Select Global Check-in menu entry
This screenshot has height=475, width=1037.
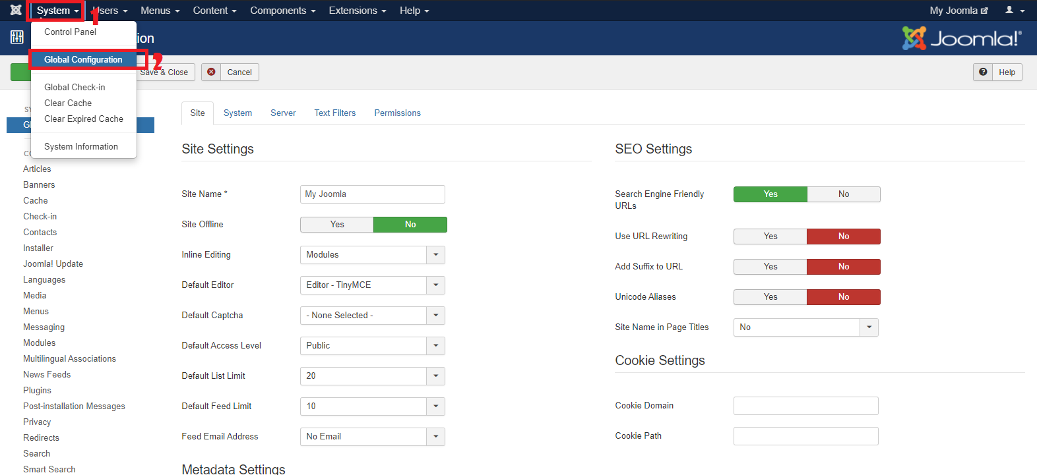point(84,87)
